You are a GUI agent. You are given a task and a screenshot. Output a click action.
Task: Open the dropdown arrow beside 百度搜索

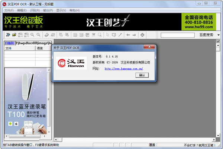(219, 35)
